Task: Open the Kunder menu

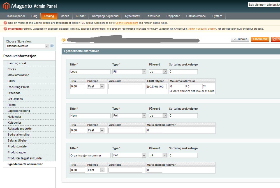Action: point(80,16)
